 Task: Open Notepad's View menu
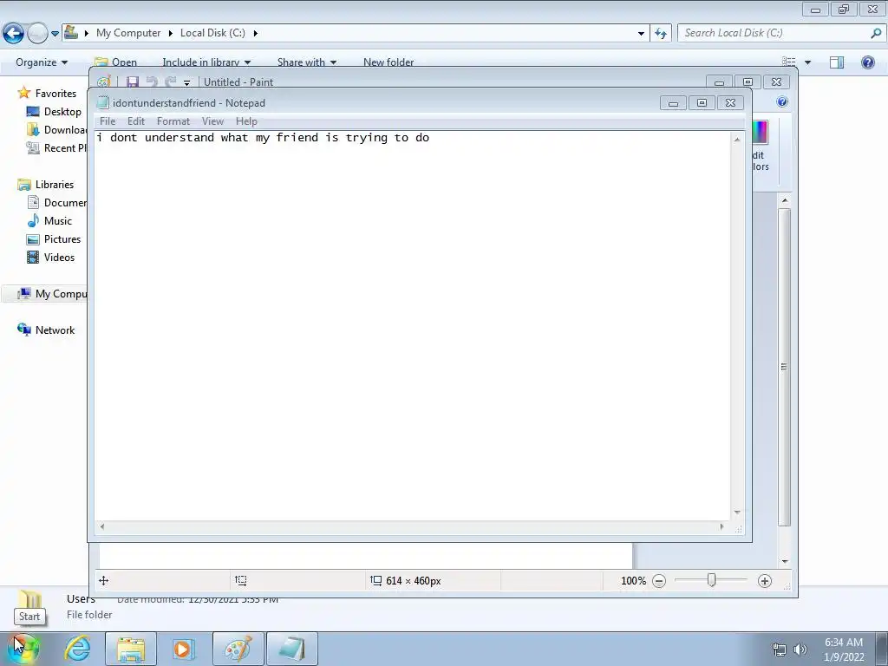213,121
